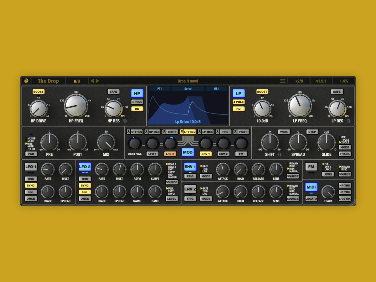
Task: Click the filter response graph display
Action: [x=188, y=108]
